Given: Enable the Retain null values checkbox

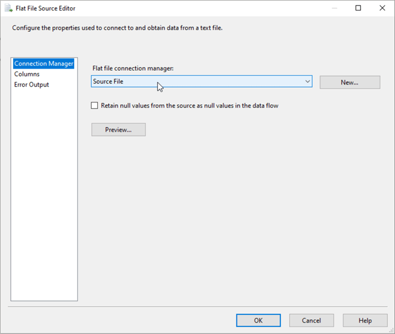Looking at the screenshot, I should (95, 105).
